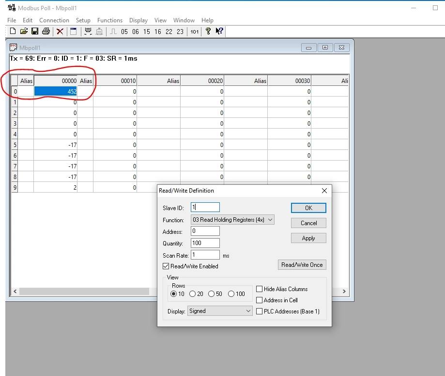Click row header 3 in the register grid
Screen dimensions: 445x376
coord(15,123)
